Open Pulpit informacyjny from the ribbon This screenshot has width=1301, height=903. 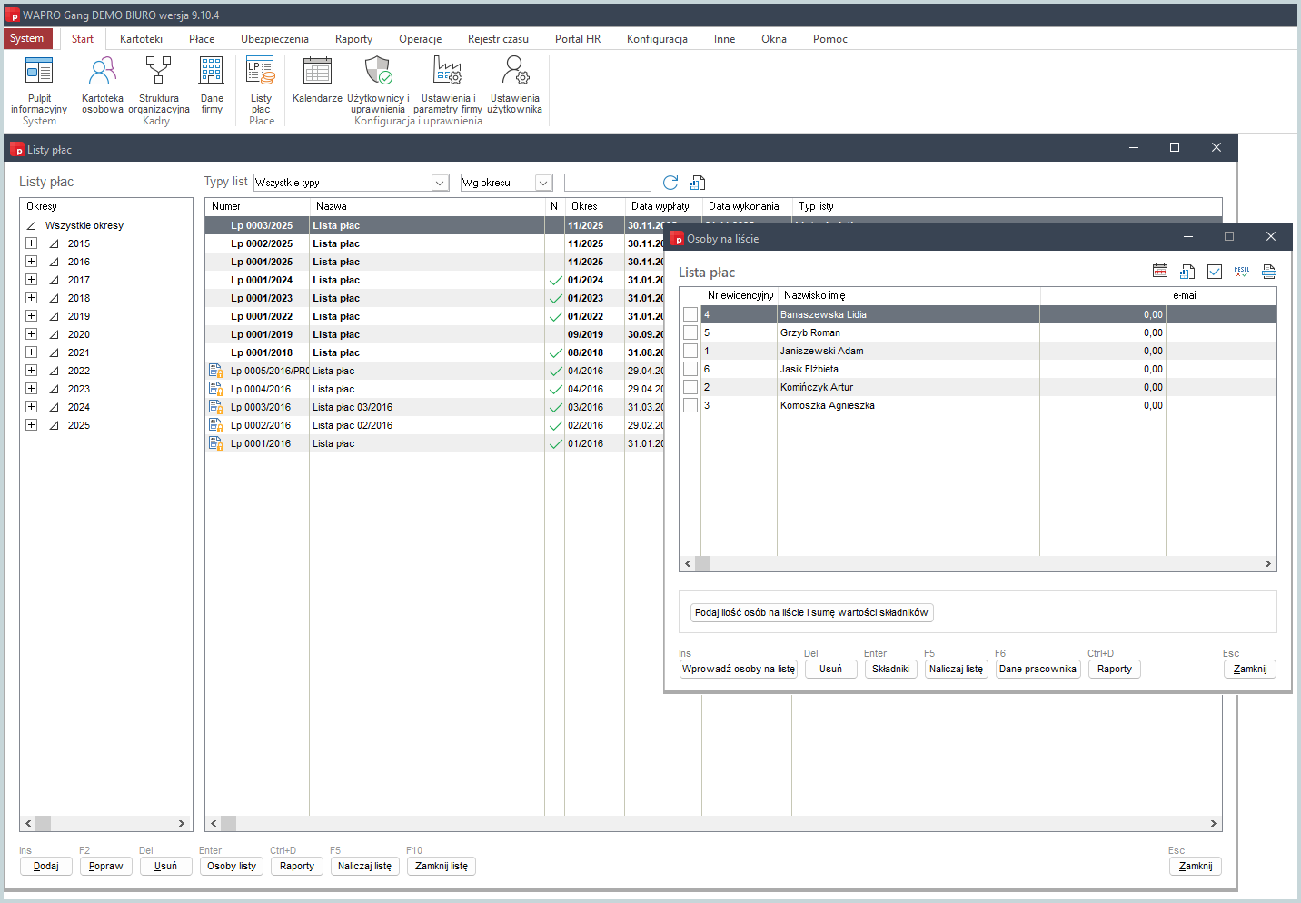tap(39, 84)
